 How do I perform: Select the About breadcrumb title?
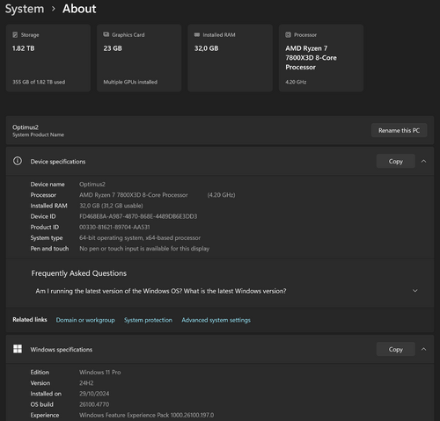79,9
